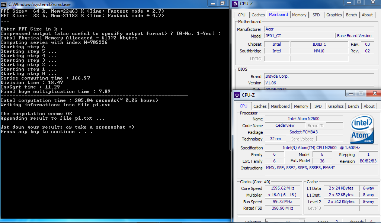This screenshot has height=223, width=381.
Task: Open CPU tab in upper CPU-Z window
Action: [x=241, y=15]
